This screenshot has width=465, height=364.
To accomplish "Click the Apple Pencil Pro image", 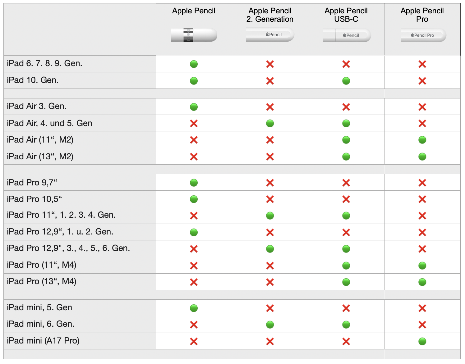I will pyautogui.click(x=423, y=35).
